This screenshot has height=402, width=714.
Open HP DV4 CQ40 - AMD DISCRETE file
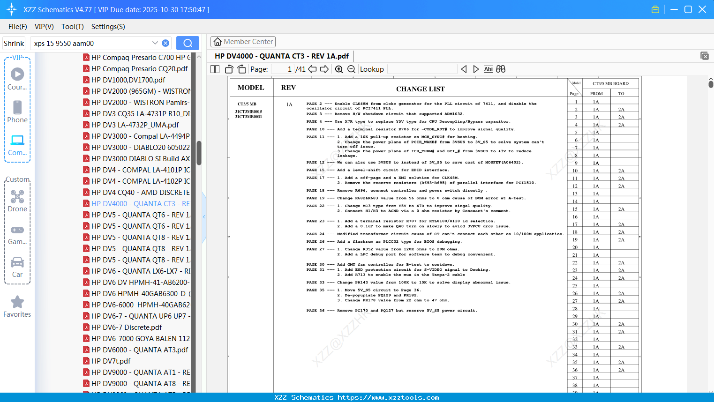tap(136, 192)
